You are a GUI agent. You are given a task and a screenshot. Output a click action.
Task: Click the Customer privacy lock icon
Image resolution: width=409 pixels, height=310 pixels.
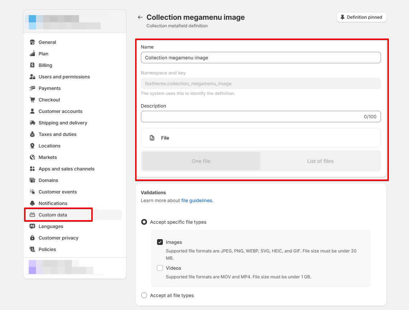(32, 238)
